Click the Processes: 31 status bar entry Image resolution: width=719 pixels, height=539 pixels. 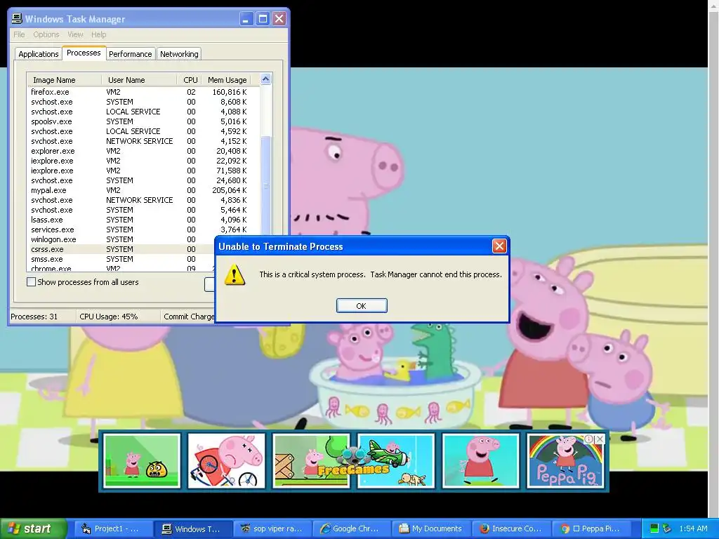click(34, 317)
